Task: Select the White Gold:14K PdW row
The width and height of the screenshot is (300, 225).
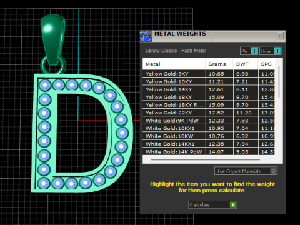Action: click(x=209, y=152)
